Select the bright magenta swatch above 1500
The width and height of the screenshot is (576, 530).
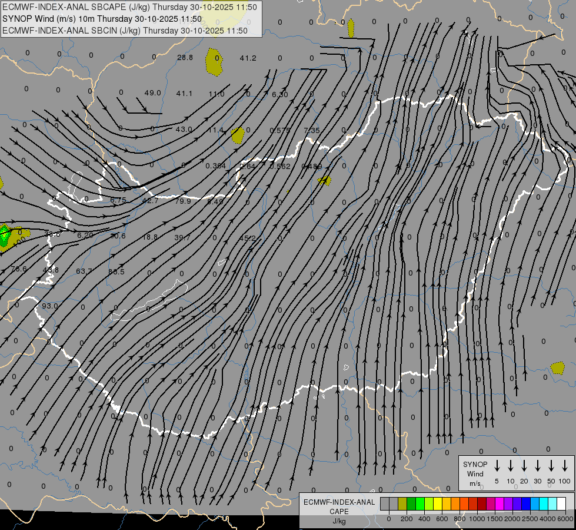coord(500,504)
